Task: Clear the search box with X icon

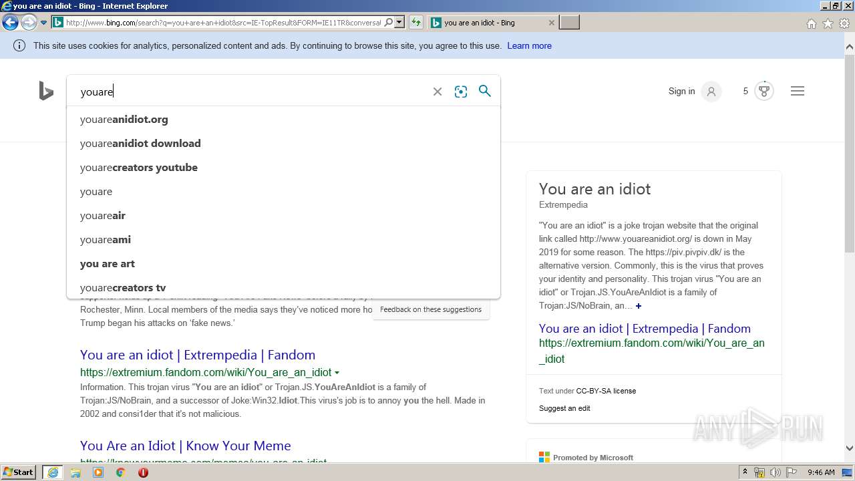Action: tap(438, 92)
